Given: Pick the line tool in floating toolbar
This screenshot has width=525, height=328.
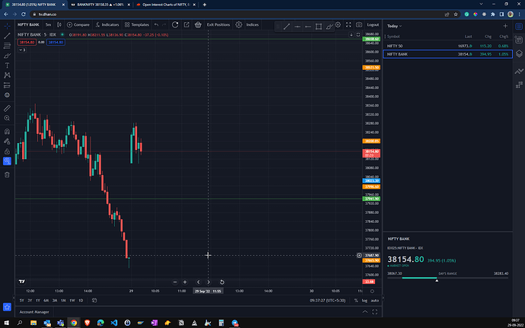Looking at the screenshot, I should [x=287, y=27].
